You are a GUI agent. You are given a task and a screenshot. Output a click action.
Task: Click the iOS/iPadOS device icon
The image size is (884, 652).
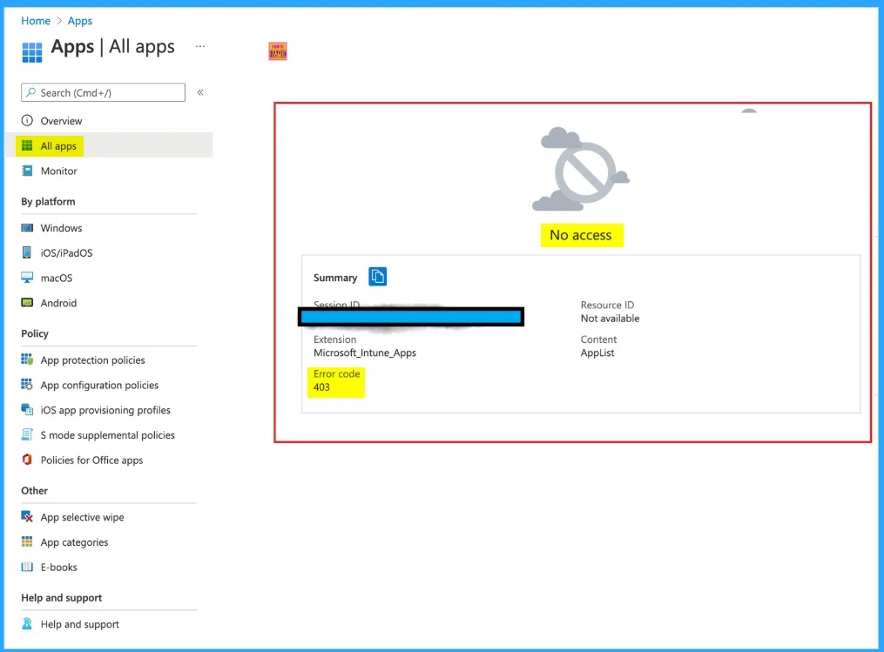27,252
